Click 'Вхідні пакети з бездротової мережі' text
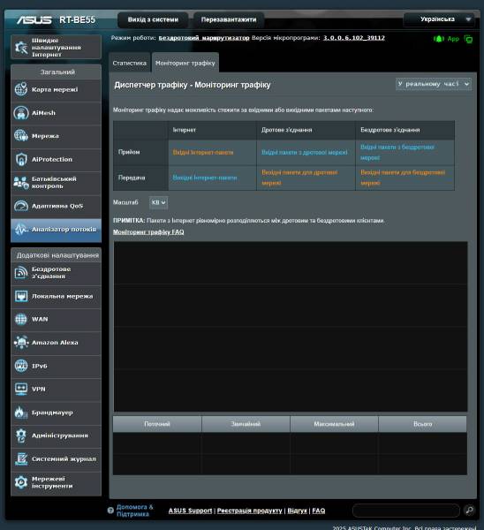Viewport: 484px width, 530px height. coord(397,153)
